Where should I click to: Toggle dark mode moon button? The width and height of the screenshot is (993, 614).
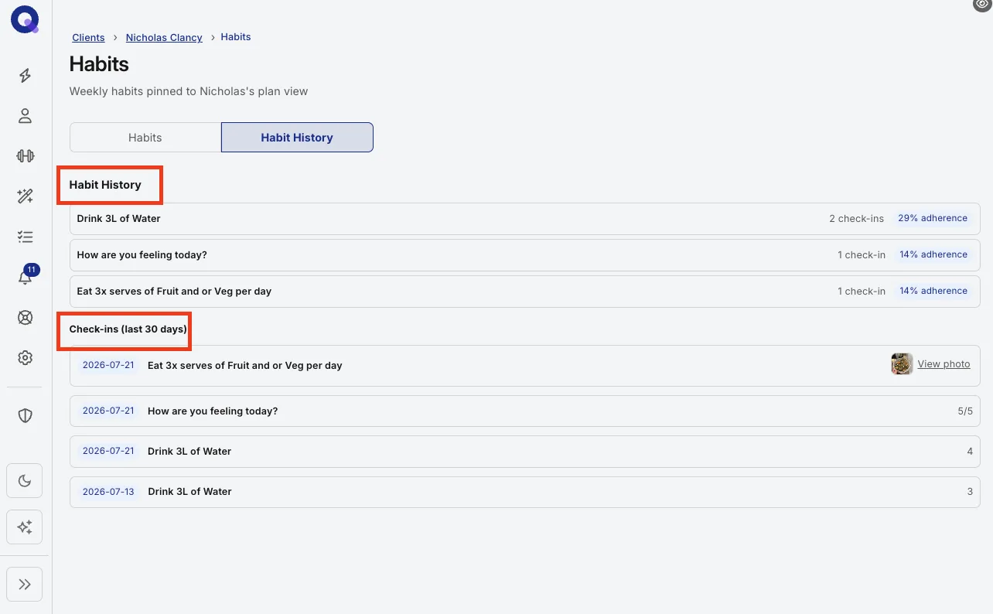[x=25, y=481]
